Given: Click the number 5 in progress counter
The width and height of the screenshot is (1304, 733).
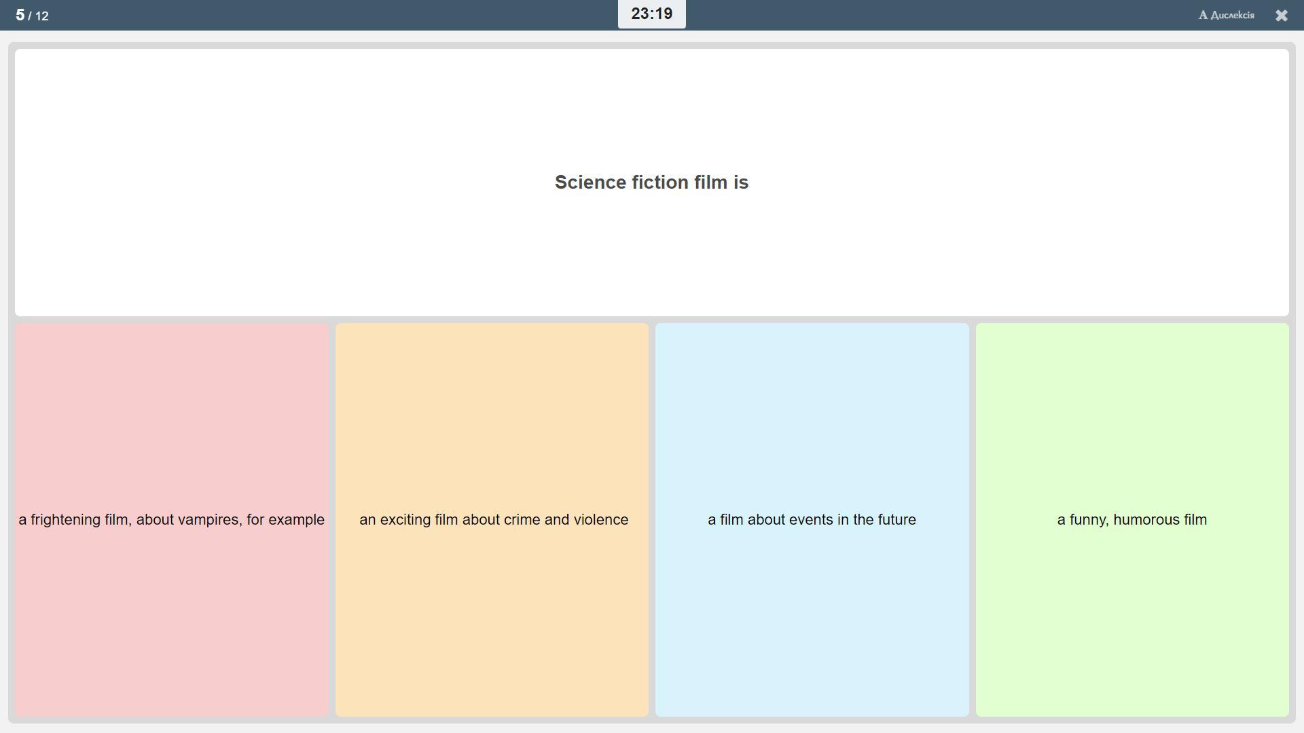Looking at the screenshot, I should [20, 15].
